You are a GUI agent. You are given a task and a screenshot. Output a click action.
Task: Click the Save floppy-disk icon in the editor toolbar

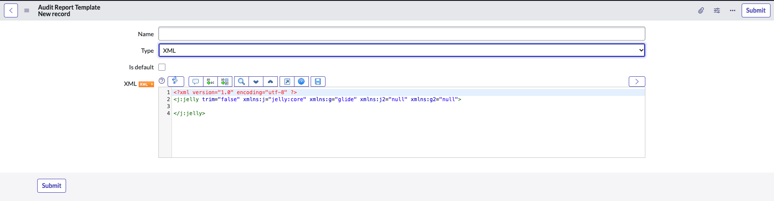click(x=318, y=82)
